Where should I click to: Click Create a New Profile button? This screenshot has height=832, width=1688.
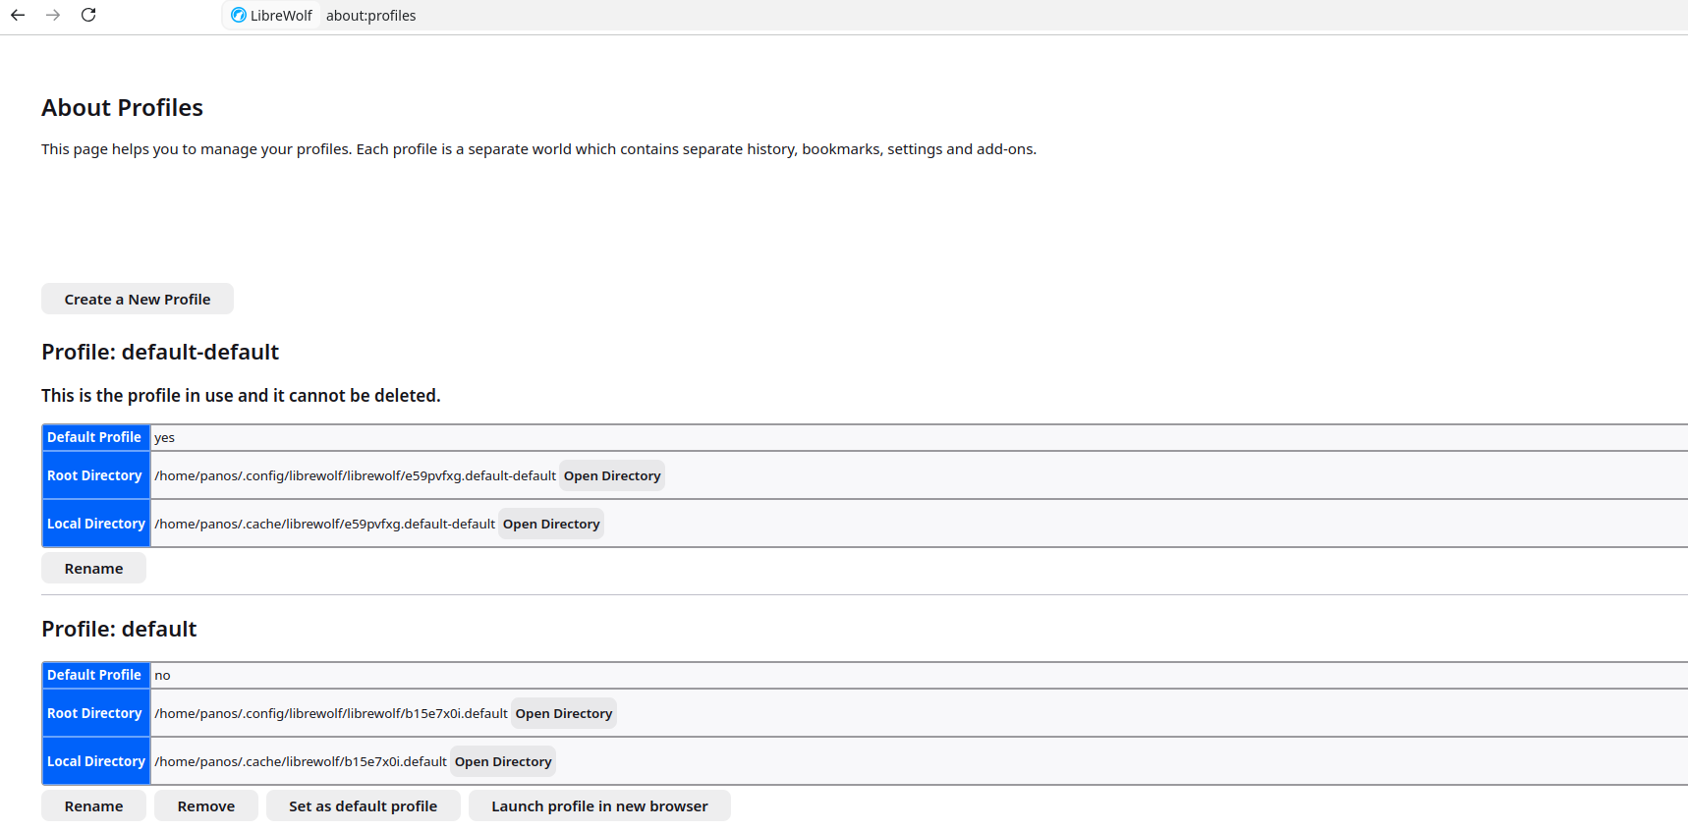point(138,299)
